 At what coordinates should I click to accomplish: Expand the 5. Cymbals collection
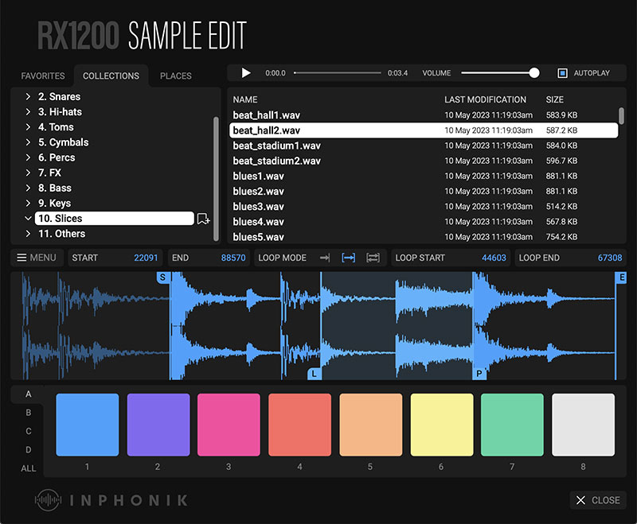pos(28,142)
